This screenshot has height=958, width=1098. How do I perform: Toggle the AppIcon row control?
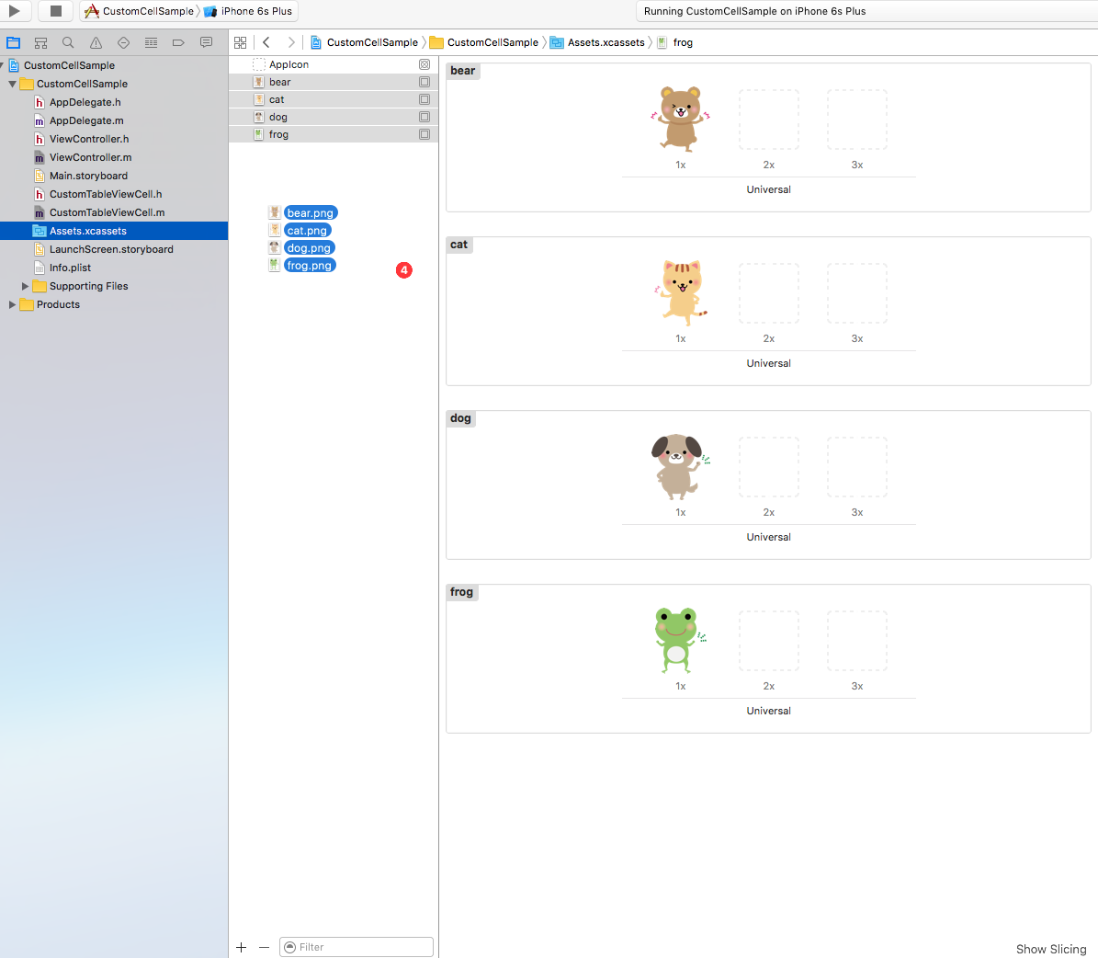(424, 64)
